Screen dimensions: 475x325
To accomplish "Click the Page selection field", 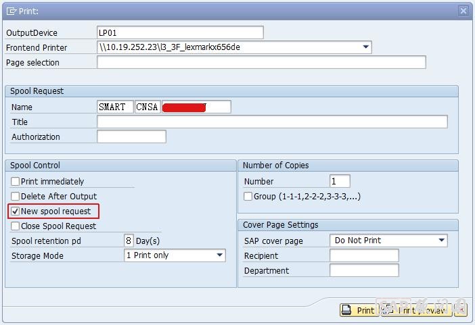I will 261,62.
